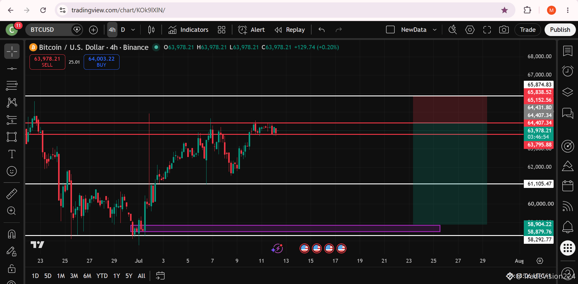The width and height of the screenshot is (578, 284).
Task: Select the ruler measure tool
Action: [x=12, y=194]
